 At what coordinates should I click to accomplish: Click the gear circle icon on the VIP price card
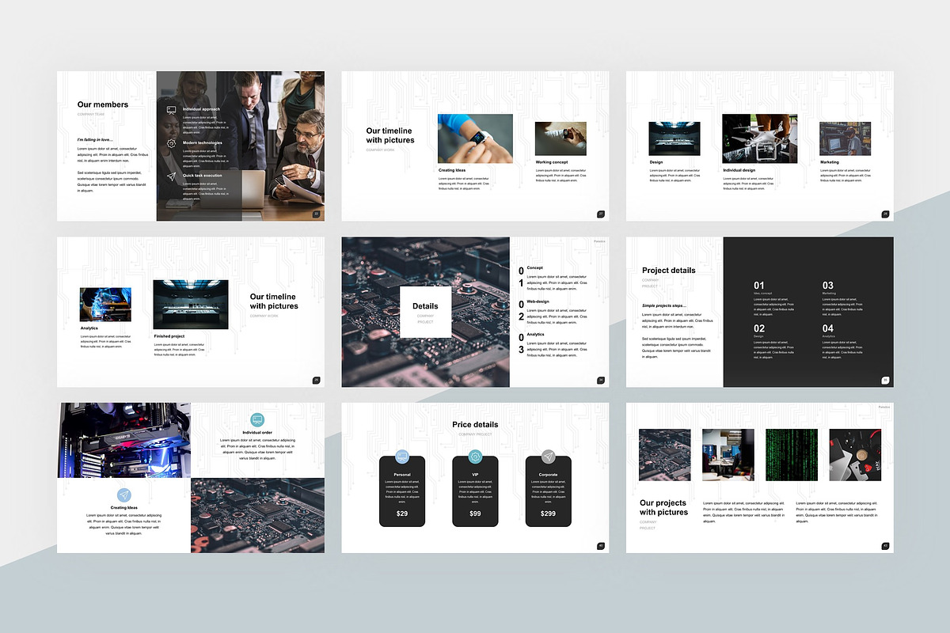pos(475,456)
